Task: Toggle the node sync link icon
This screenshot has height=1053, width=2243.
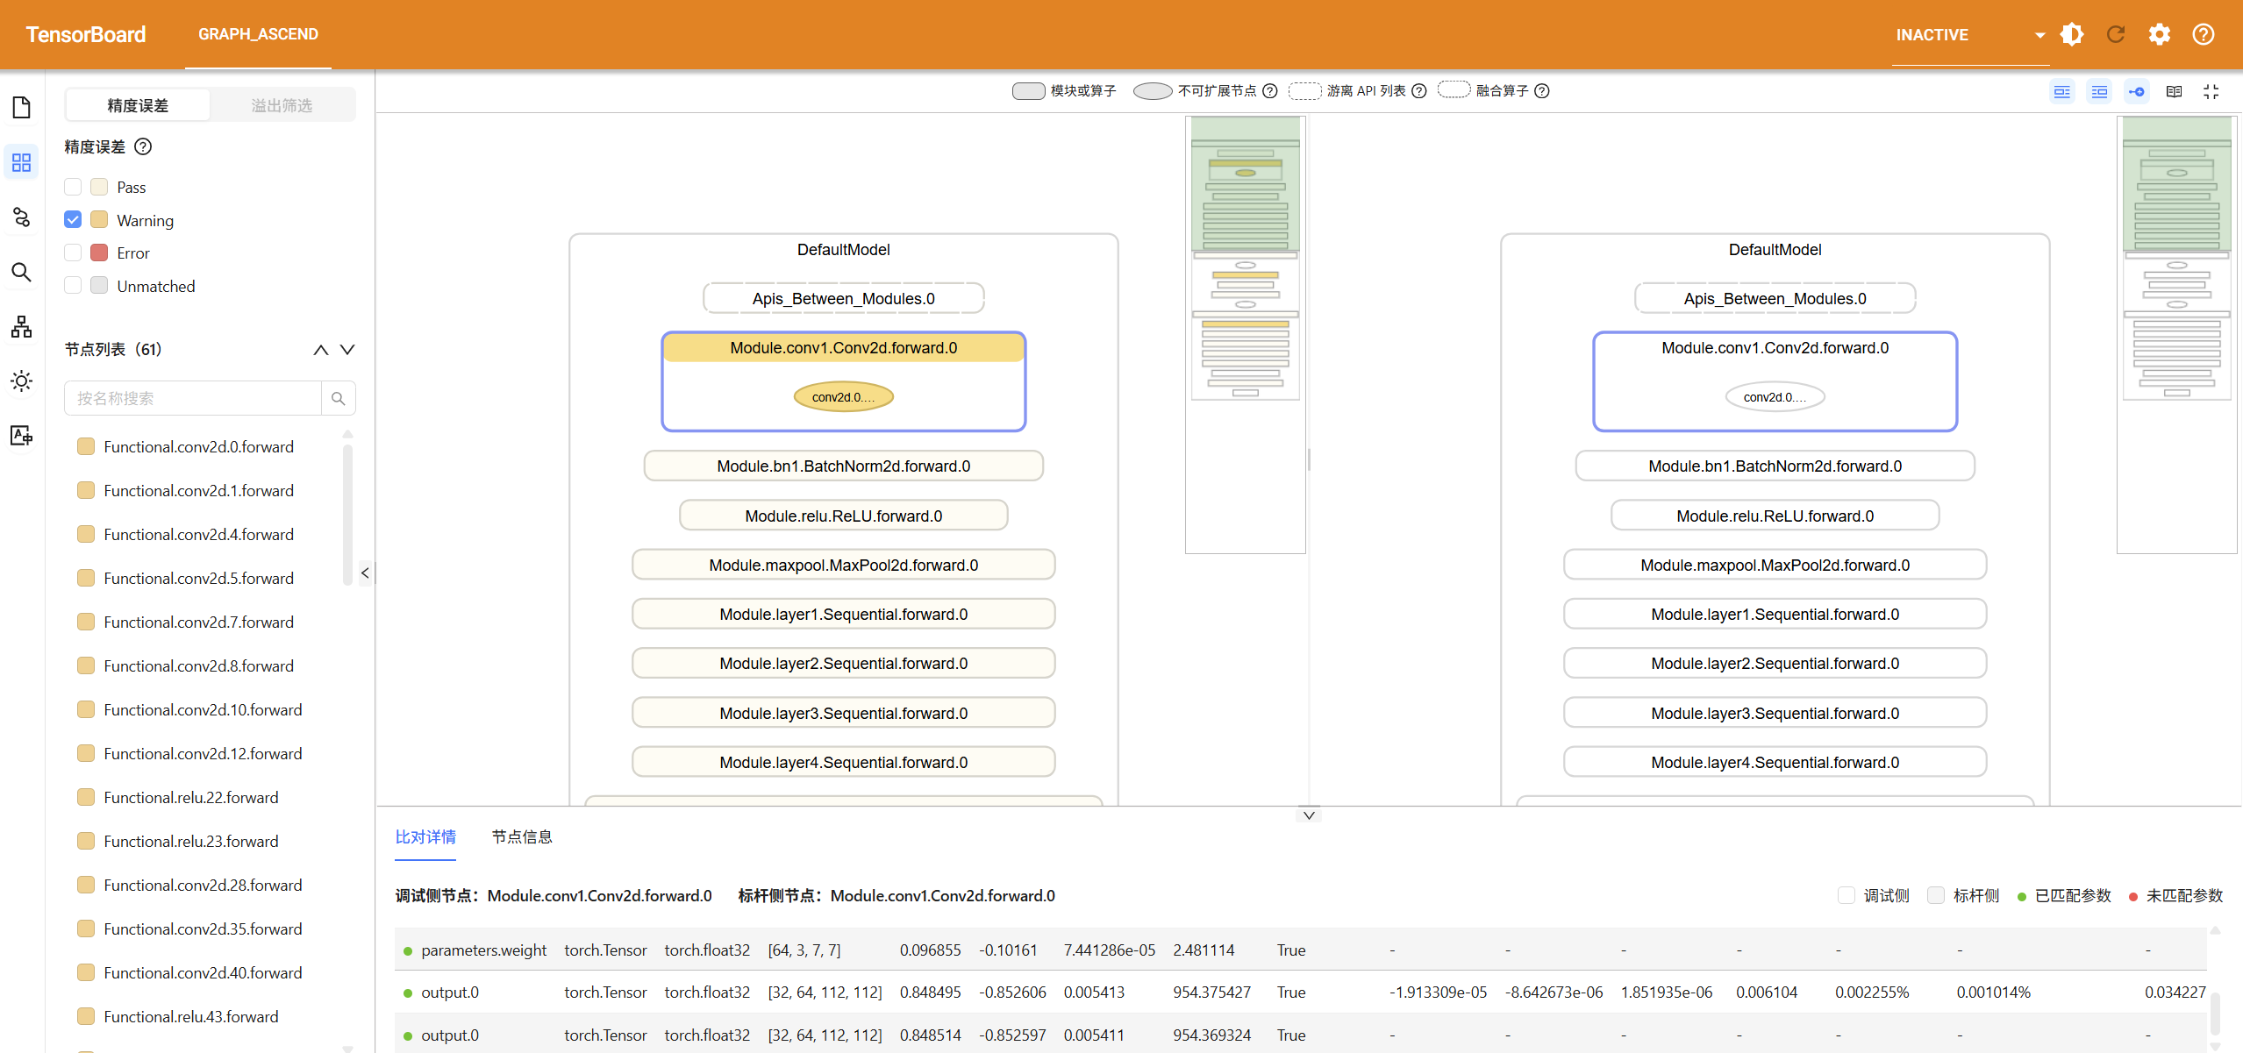Action: [2137, 91]
